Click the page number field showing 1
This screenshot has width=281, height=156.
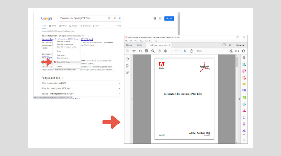coord(172,51)
